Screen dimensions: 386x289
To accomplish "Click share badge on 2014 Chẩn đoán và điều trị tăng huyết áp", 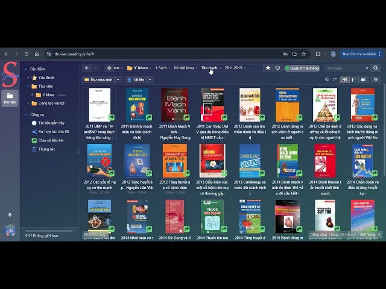I will pyautogui.click(x=375, y=173).
